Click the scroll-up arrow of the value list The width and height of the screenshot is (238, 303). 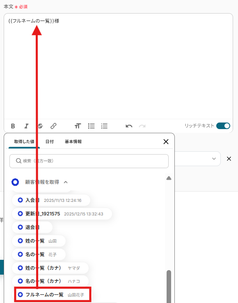169,178
